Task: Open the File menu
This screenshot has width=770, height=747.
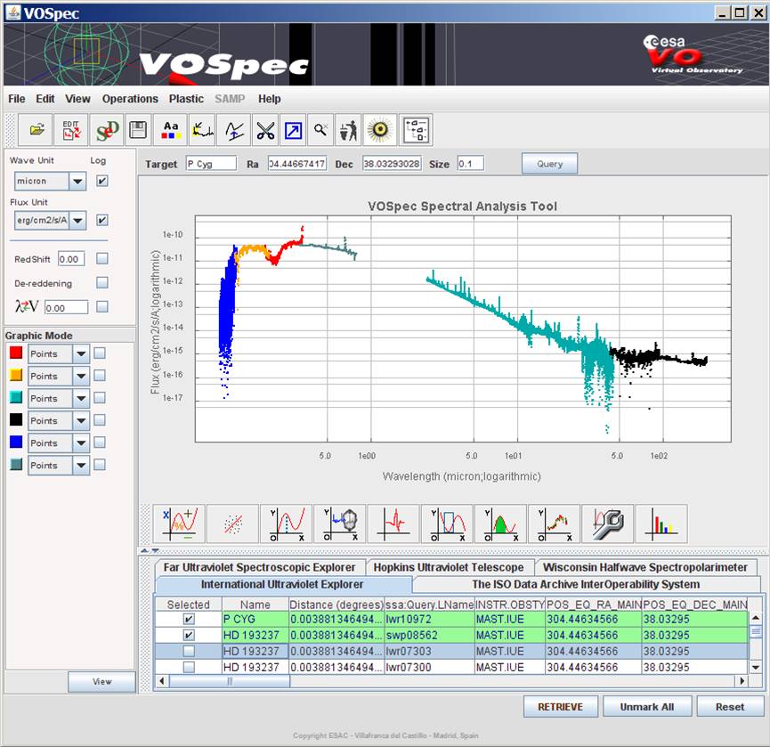Action: (17, 99)
